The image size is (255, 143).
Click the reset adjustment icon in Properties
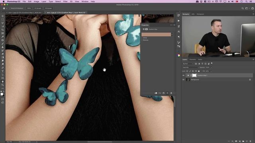point(164,93)
